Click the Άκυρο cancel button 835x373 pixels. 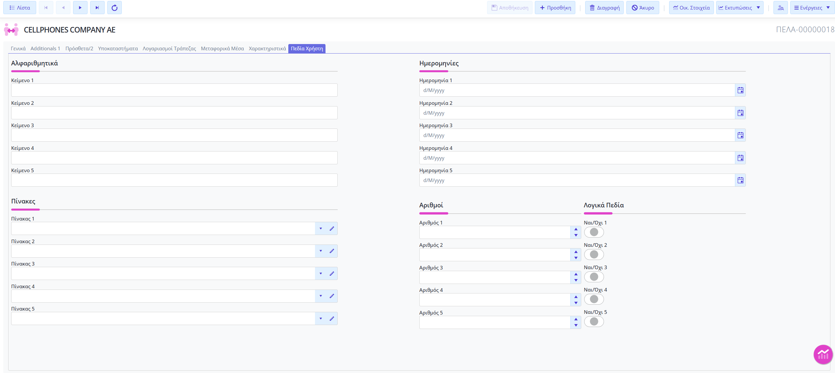coord(643,8)
